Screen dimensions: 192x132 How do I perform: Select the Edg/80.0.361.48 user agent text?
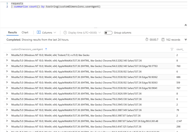tap(85, 121)
